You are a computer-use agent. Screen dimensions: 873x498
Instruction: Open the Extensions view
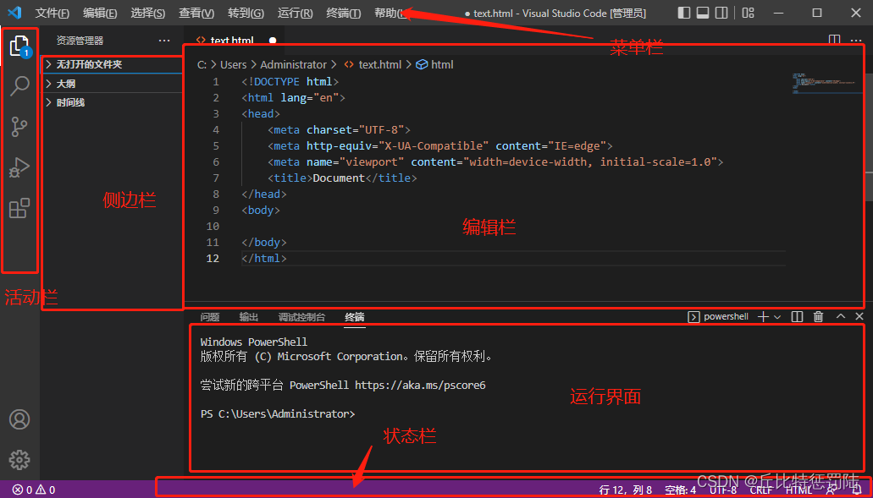(19, 208)
